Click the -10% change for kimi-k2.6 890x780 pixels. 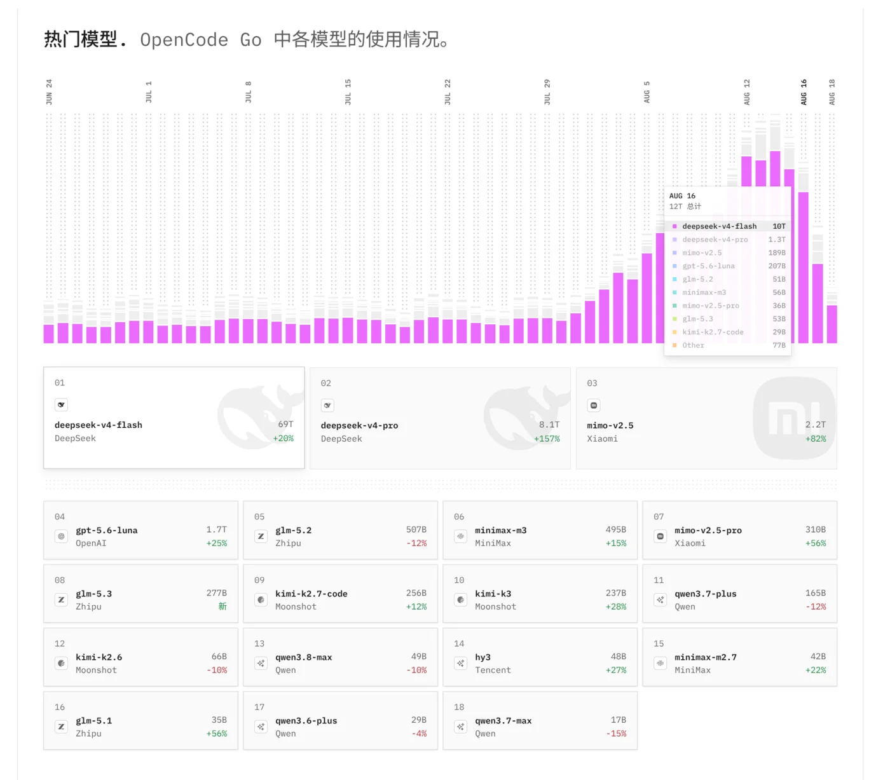(x=217, y=671)
